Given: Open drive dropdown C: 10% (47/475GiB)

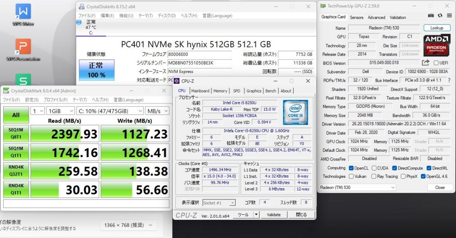Looking at the screenshot, I should coord(110,111).
